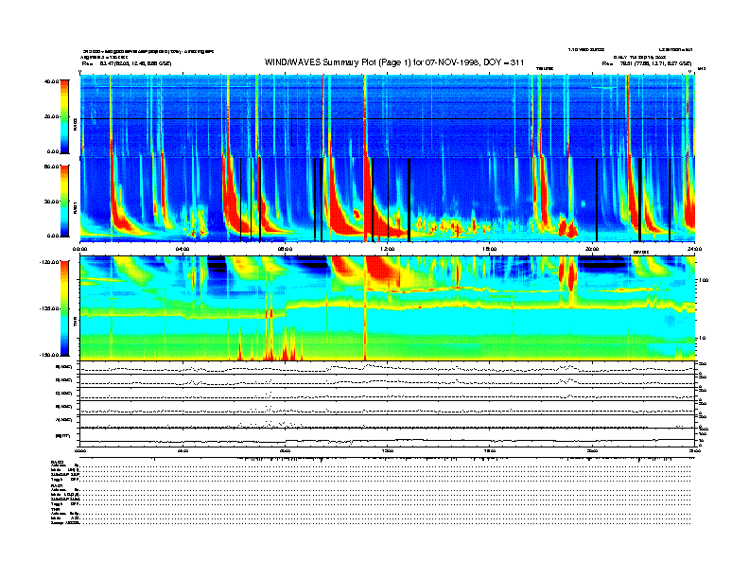Click the vertical RAD2 panel label
Viewport: 749px width, 579px height.
[75, 125]
